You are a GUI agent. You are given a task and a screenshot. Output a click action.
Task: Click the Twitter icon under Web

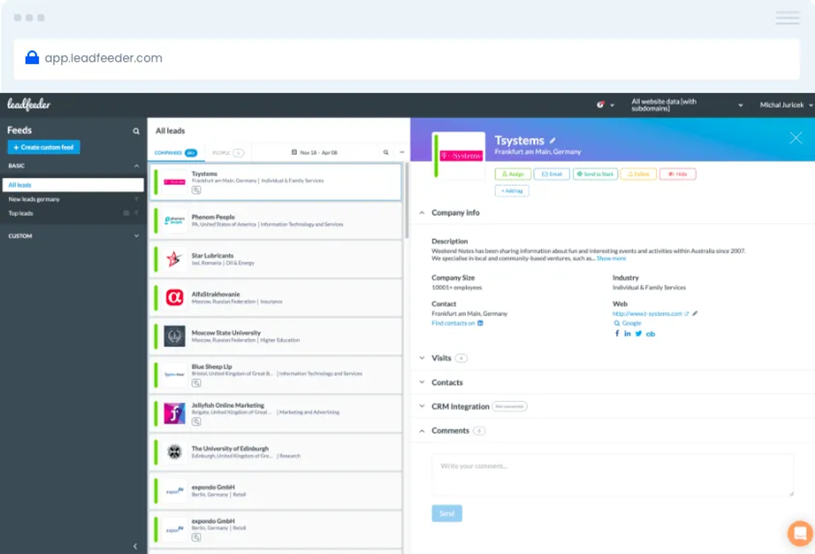coord(638,333)
